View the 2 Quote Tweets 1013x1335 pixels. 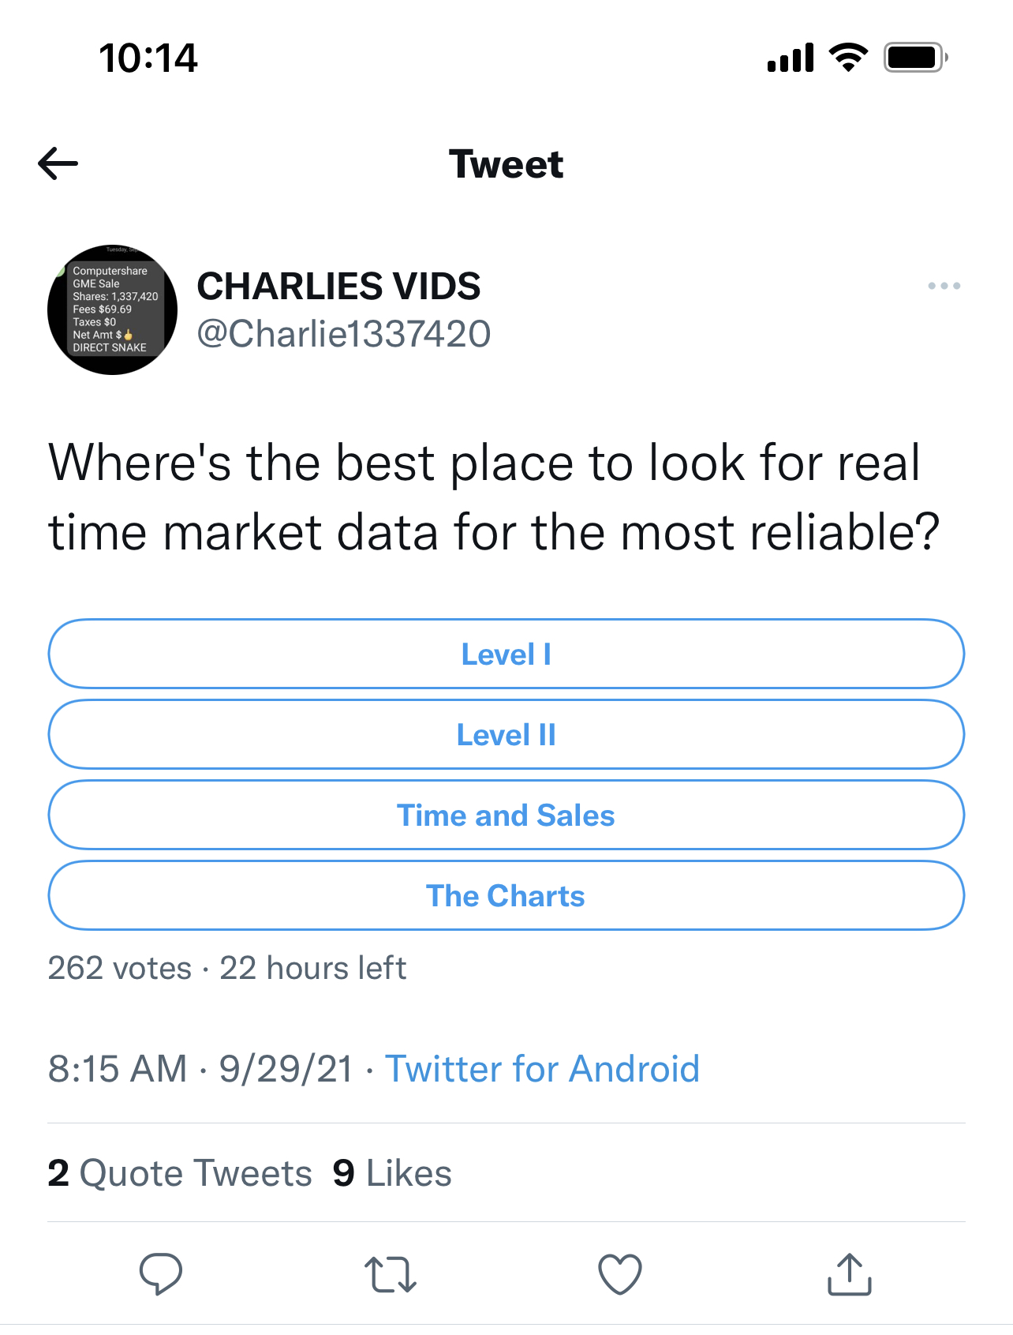(180, 1173)
